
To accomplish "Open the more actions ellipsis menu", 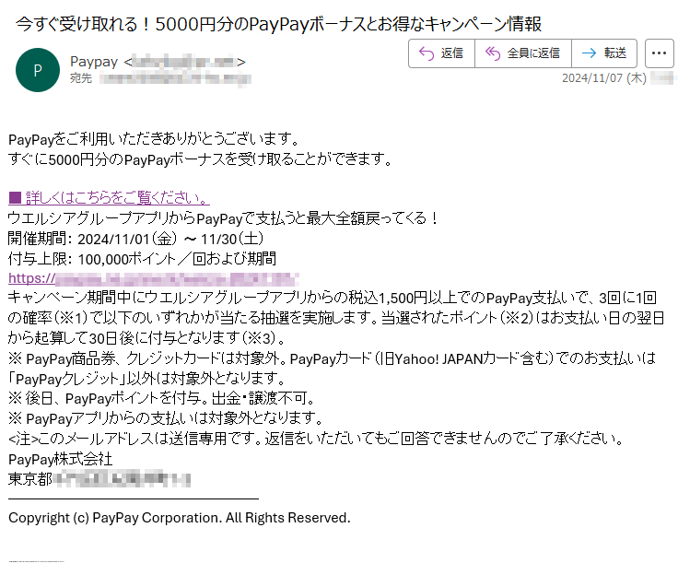I will pos(659,53).
